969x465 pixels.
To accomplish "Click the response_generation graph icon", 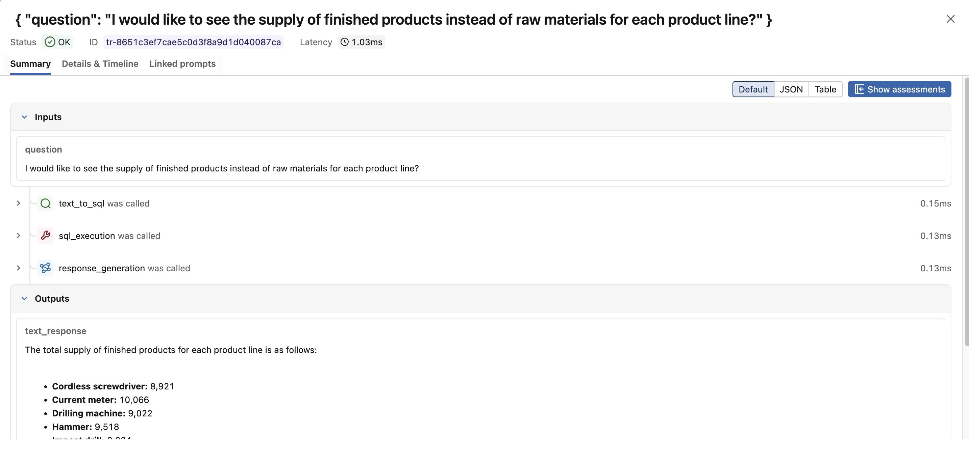I will 46,268.
